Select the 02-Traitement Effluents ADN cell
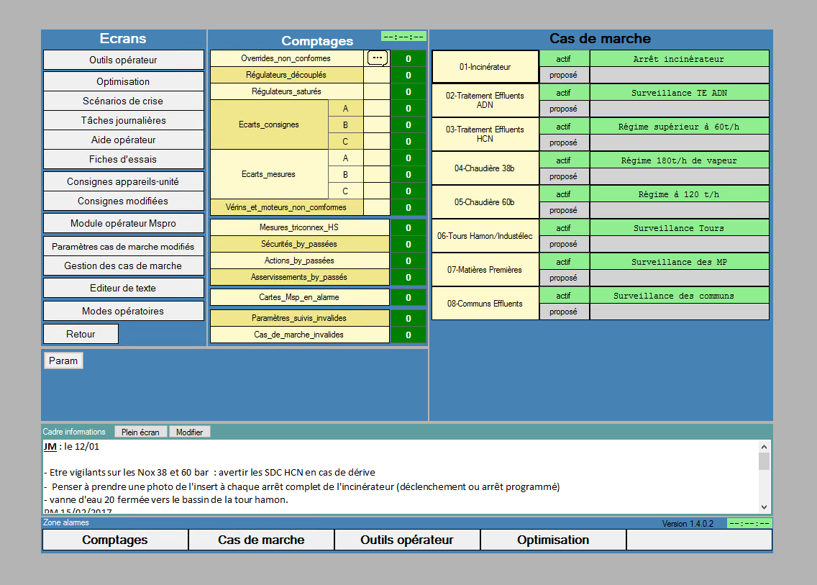Screen dimensions: 817x585 485,100
